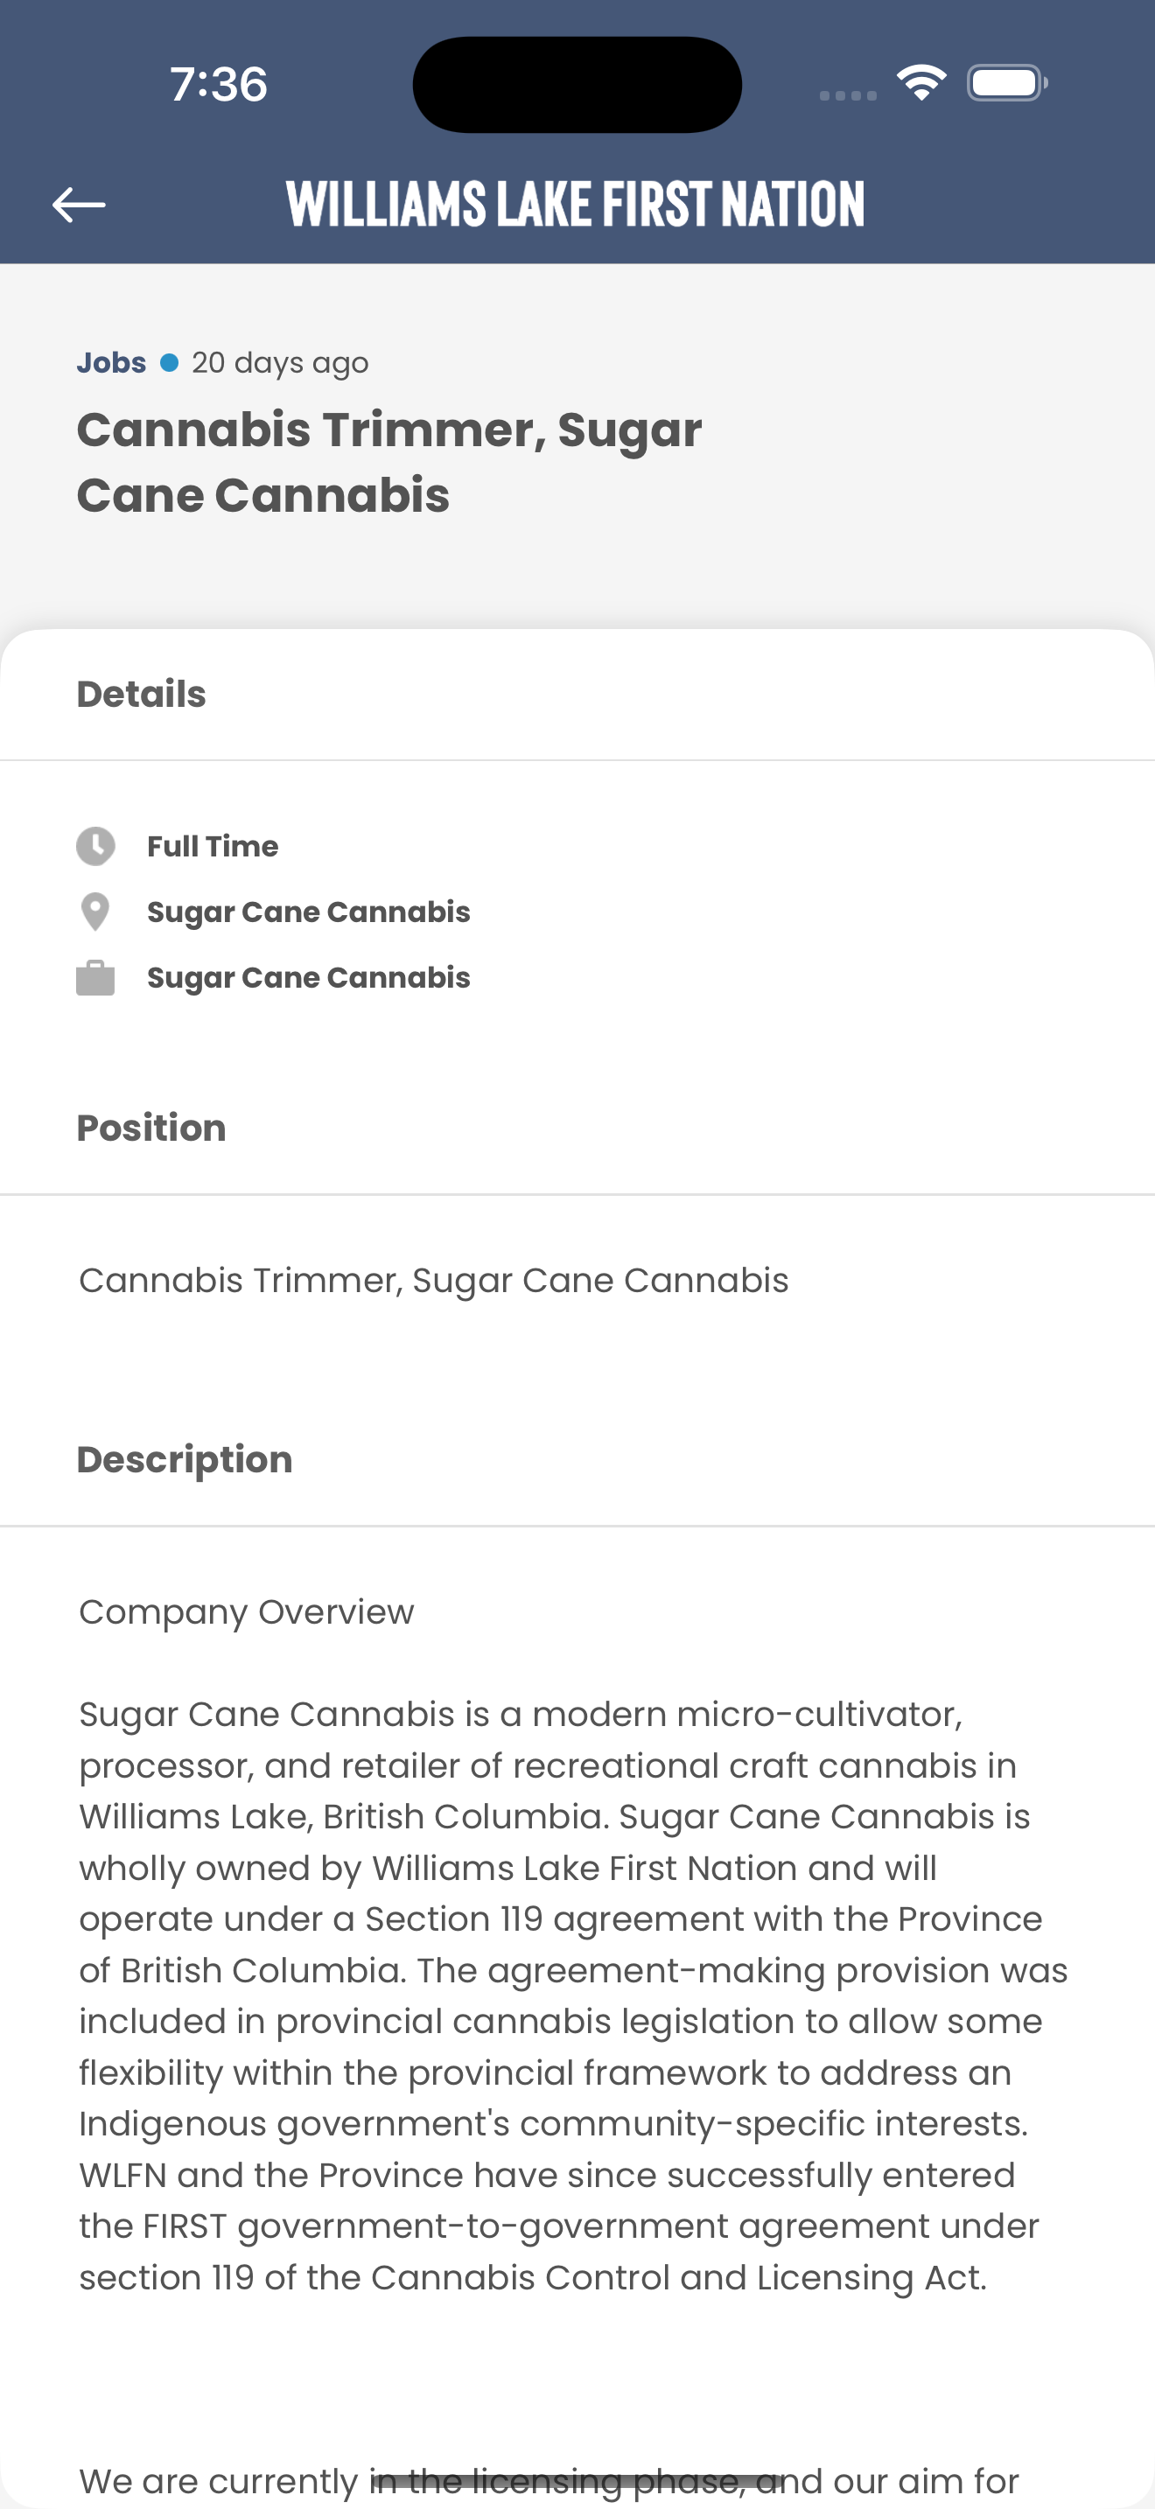Viewport: 1155px width, 2509px height.
Task: Click the 20 days ago timestamp
Action: [281, 362]
